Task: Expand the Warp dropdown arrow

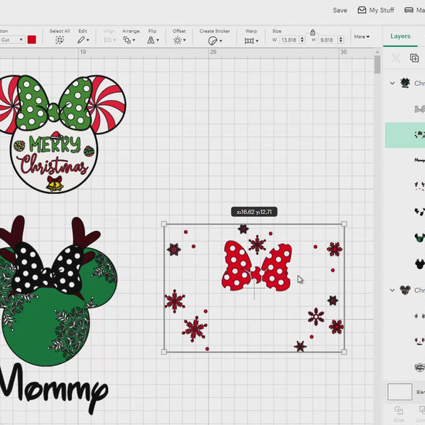Action: [257, 41]
